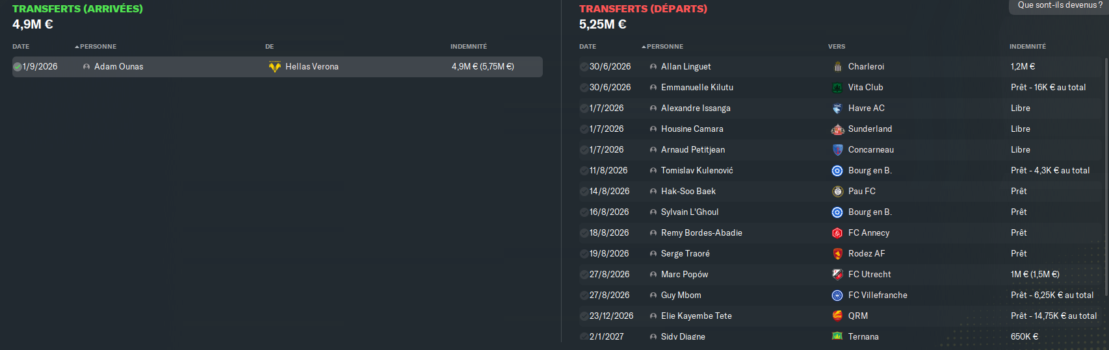Image resolution: width=1109 pixels, height=350 pixels.
Task: Toggle checkmark beside Marc Popów transfer
Action: coord(584,275)
